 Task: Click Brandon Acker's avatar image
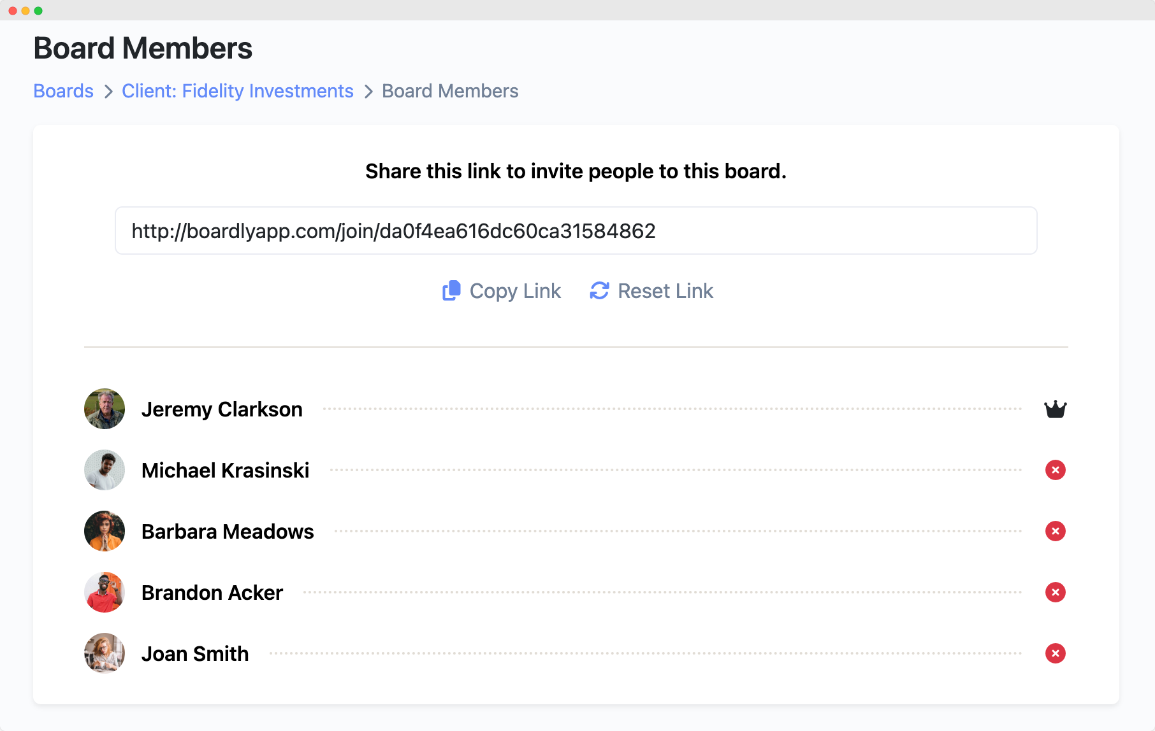pyautogui.click(x=105, y=592)
